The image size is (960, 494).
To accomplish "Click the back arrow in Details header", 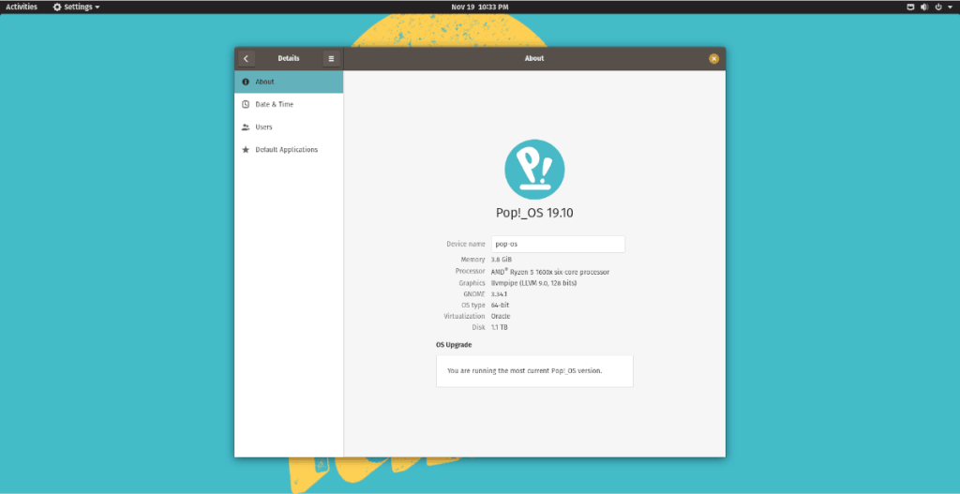I will [246, 58].
